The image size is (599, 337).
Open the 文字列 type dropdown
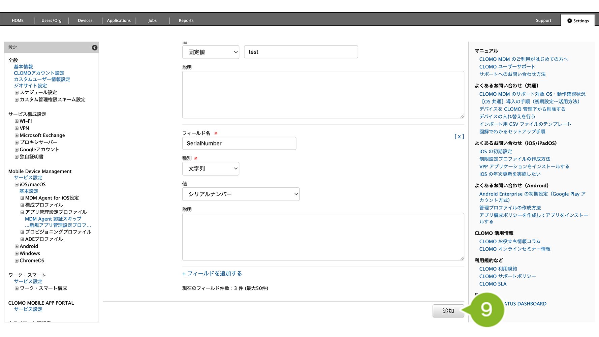coord(211,169)
